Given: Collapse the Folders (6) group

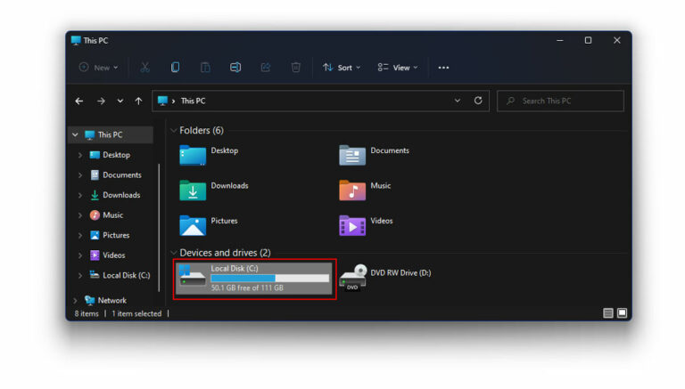Looking at the screenshot, I should tap(174, 130).
